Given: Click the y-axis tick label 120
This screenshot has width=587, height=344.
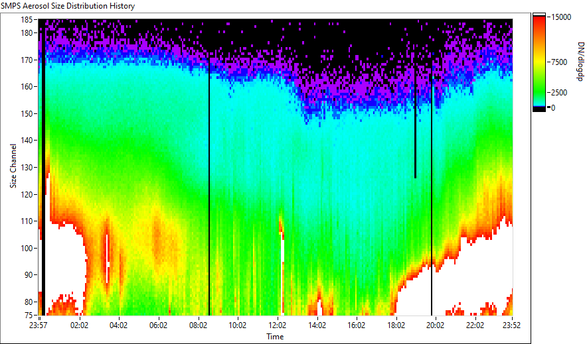Looking at the screenshot, I should (27, 194).
